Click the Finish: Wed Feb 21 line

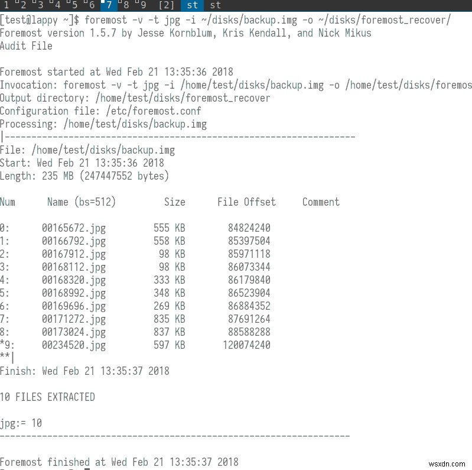pos(84,371)
